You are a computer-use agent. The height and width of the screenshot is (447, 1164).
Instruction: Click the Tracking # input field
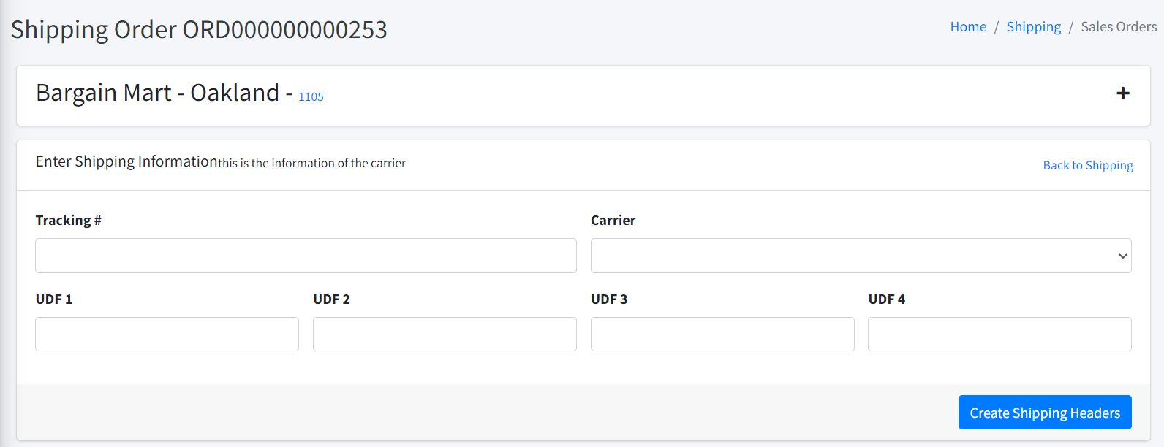[x=306, y=256]
